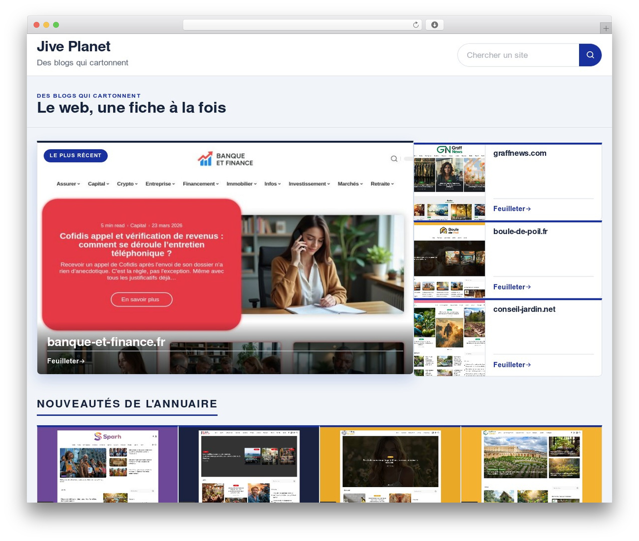Open the dark navy background thumbnail card
This screenshot has width=639, height=541.
tap(249, 465)
